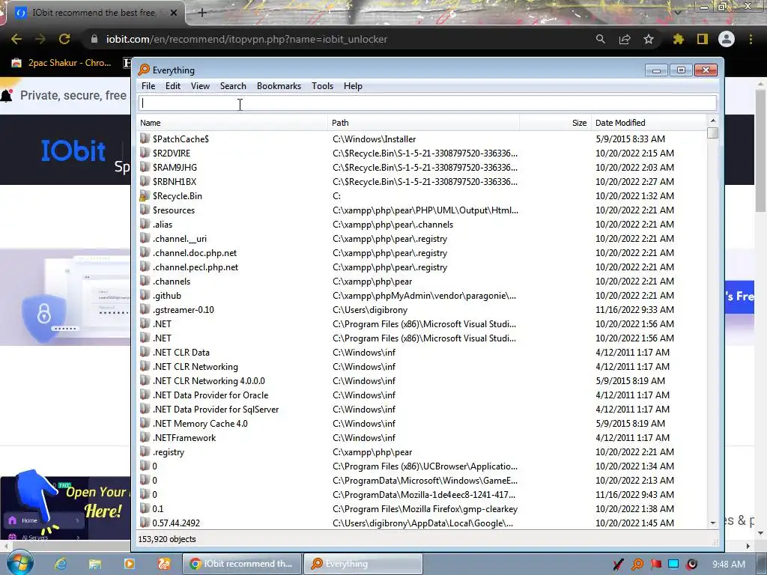This screenshot has height=575, width=767.
Task: Select the .NET CLR Data row name
Action: (181, 353)
